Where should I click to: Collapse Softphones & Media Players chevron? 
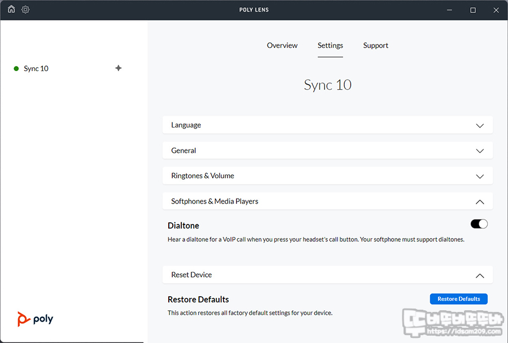pyautogui.click(x=480, y=202)
